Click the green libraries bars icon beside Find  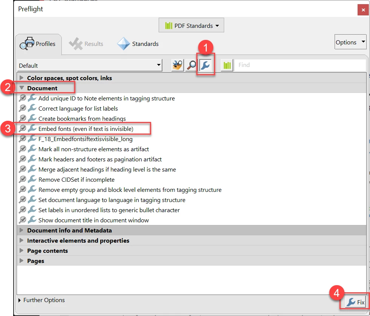pos(227,65)
